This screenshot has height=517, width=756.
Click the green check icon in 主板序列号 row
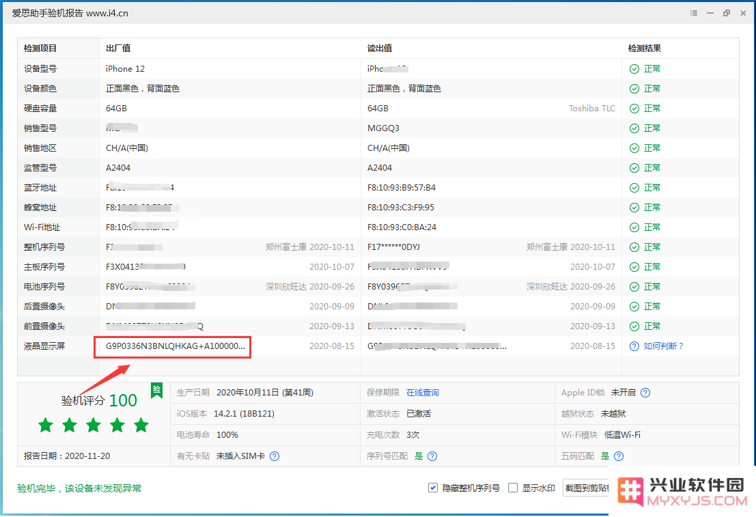pyautogui.click(x=634, y=267)
